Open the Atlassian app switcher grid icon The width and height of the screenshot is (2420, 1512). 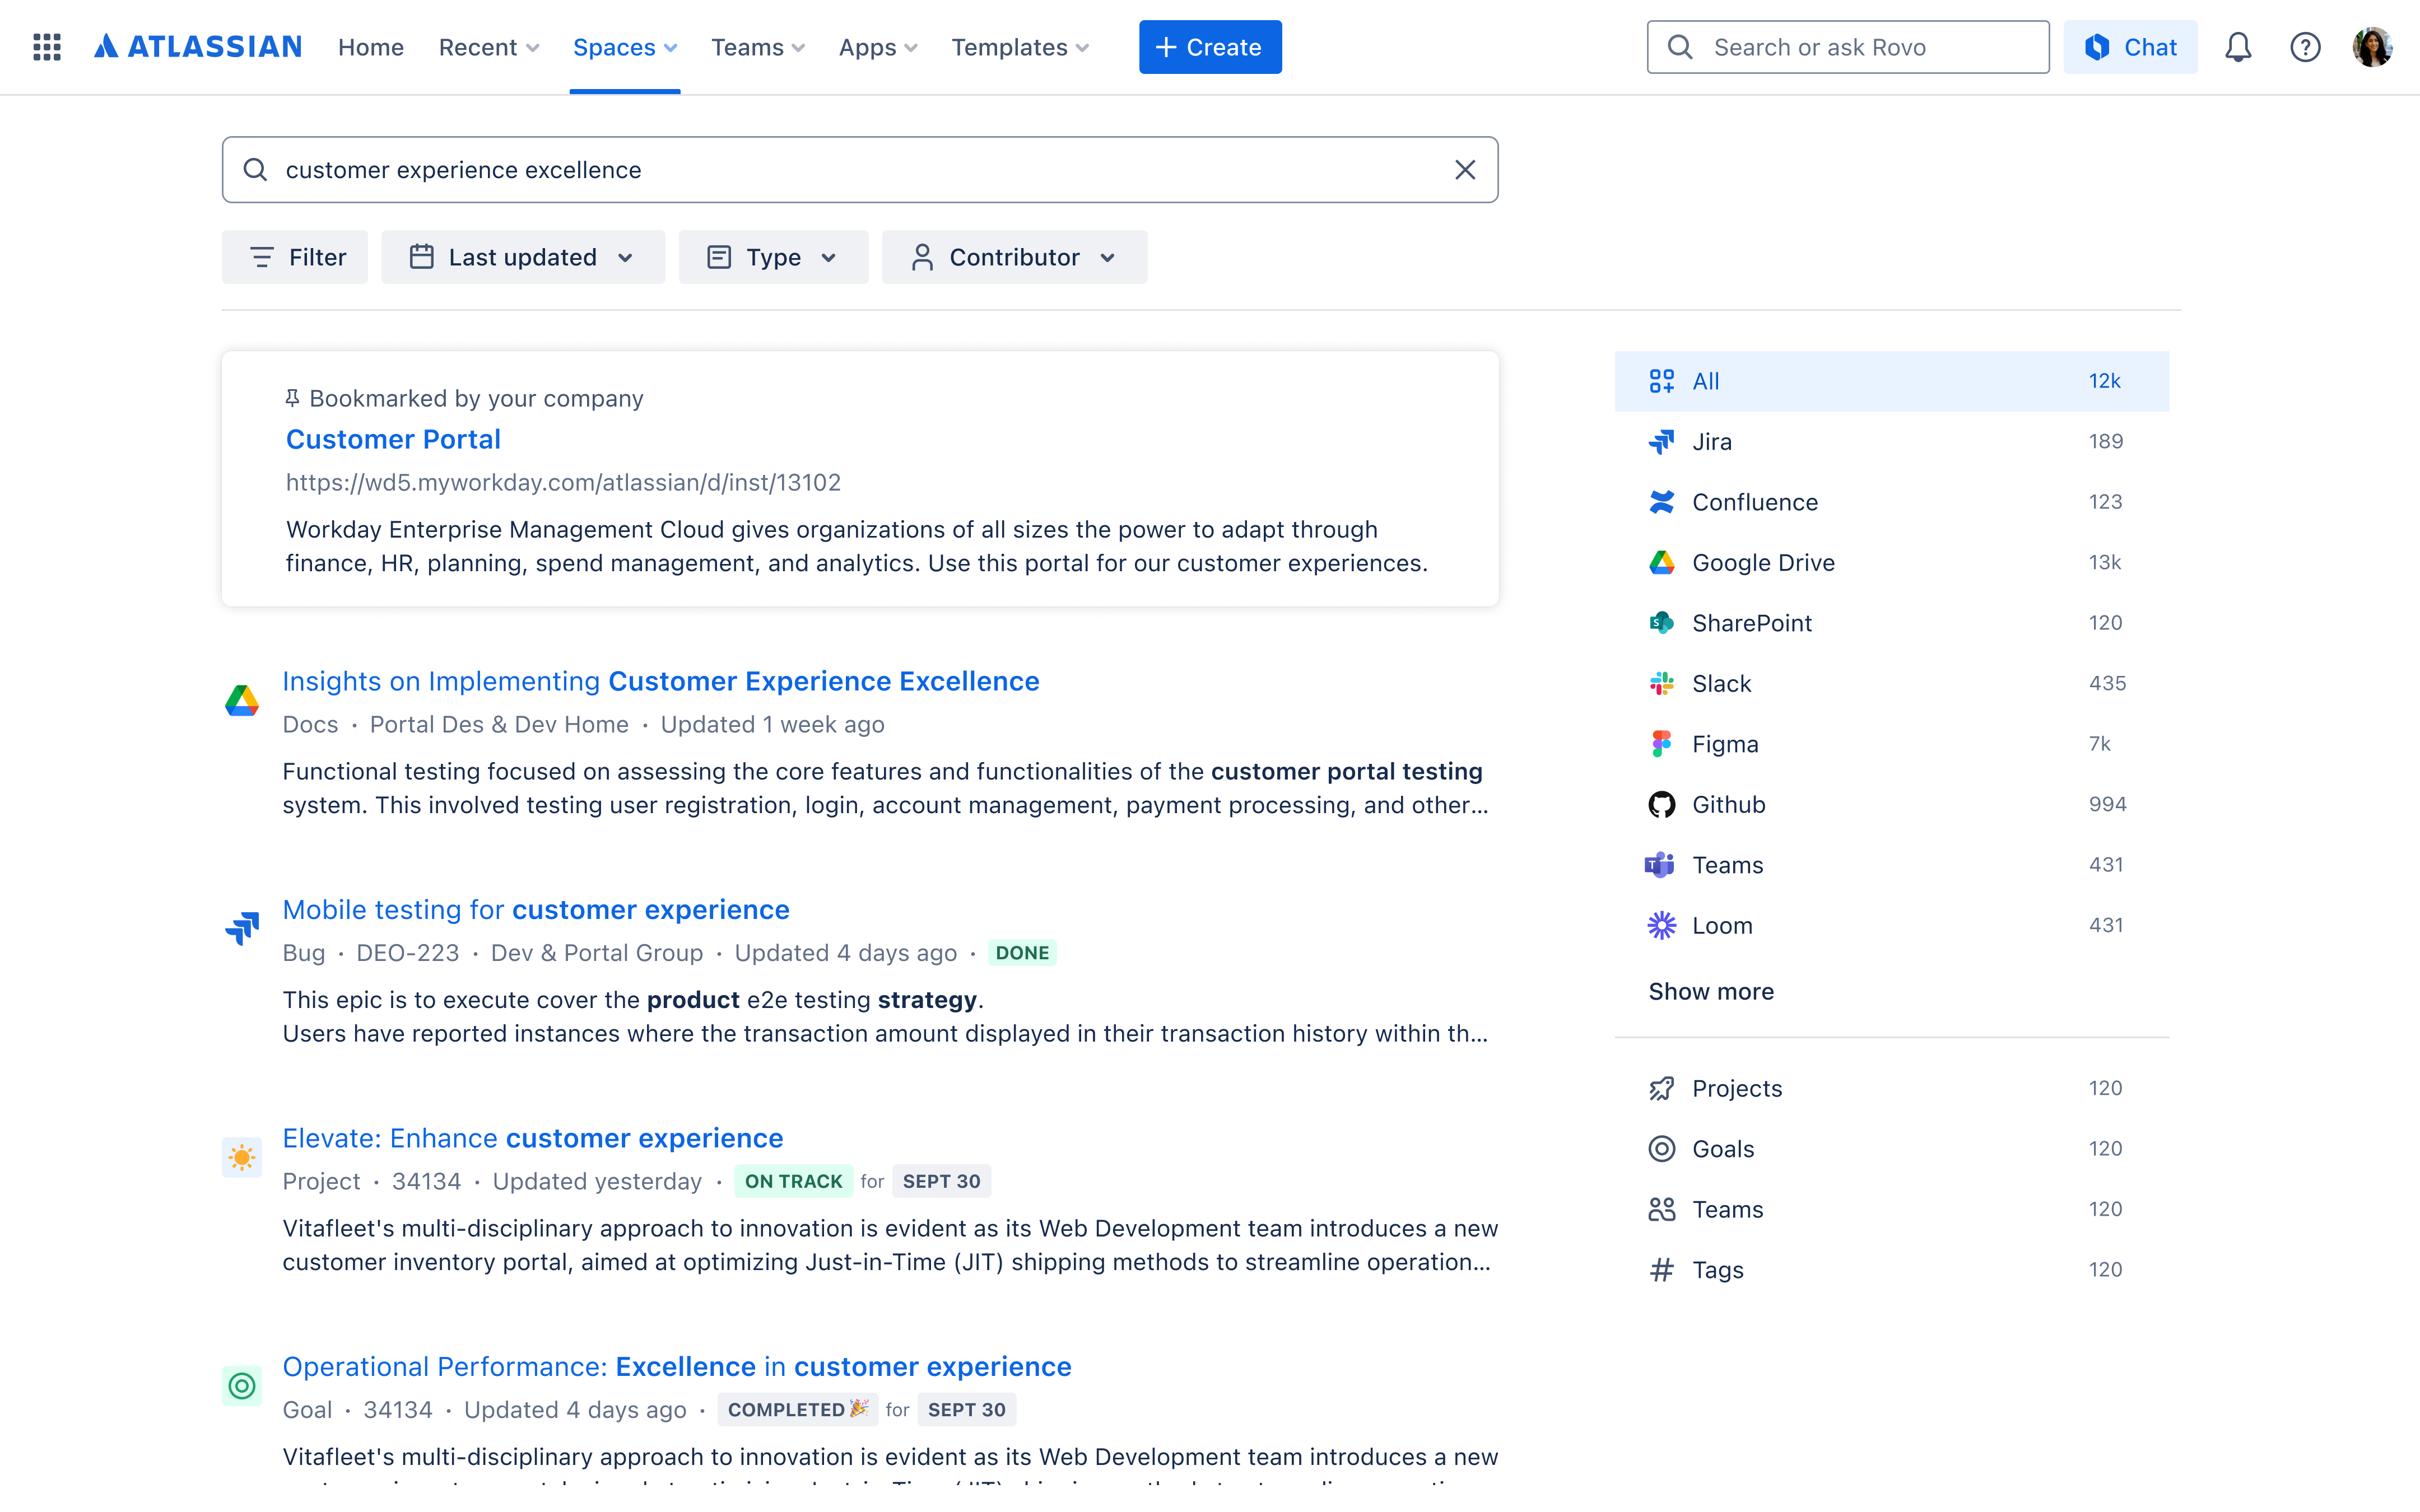46,46
